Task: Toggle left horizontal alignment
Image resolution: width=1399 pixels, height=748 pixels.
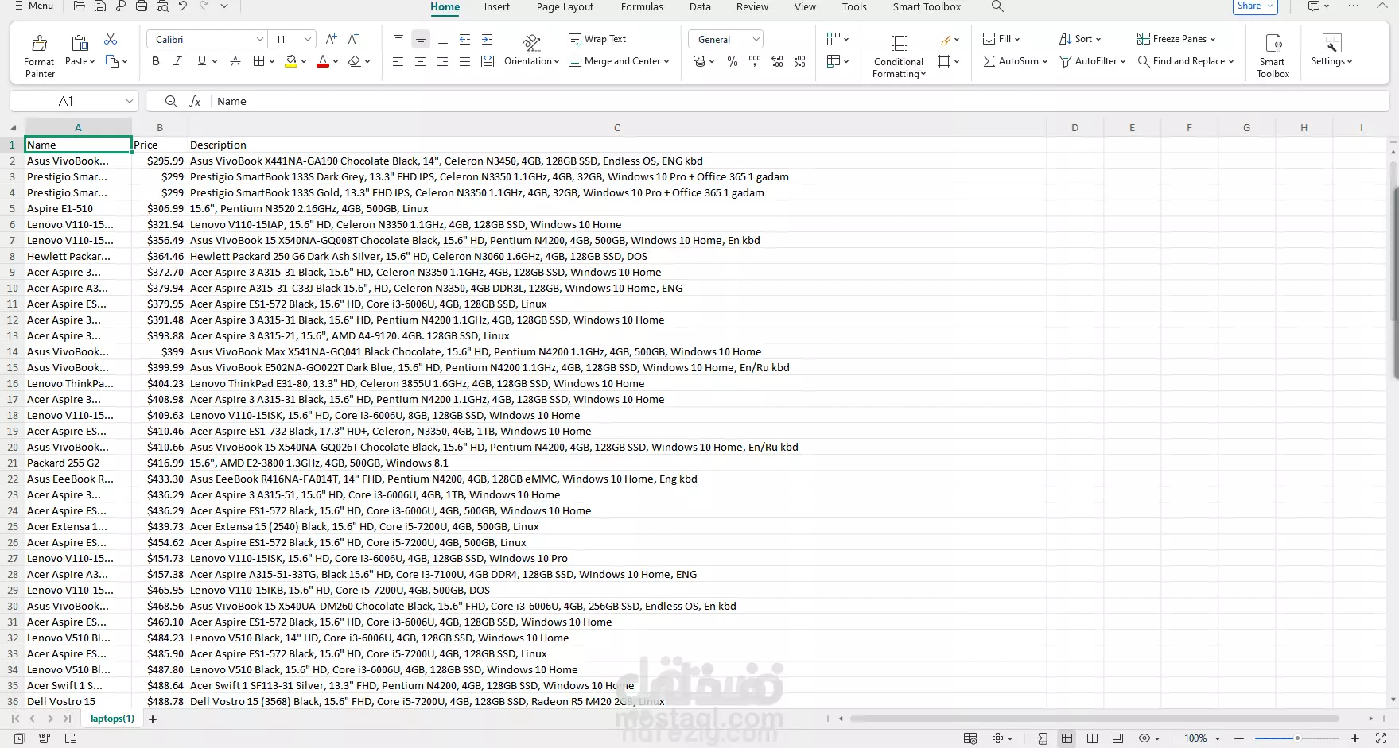Action: [398, 61]
